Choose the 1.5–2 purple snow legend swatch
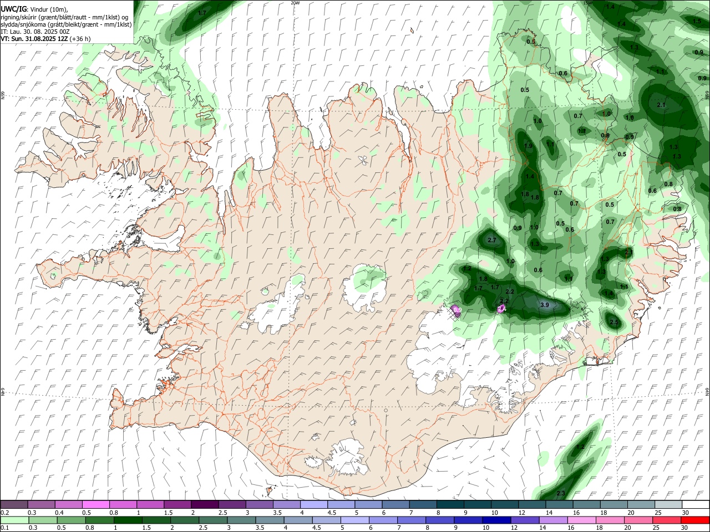Screen dimensions: 710x532 [177, 505]
